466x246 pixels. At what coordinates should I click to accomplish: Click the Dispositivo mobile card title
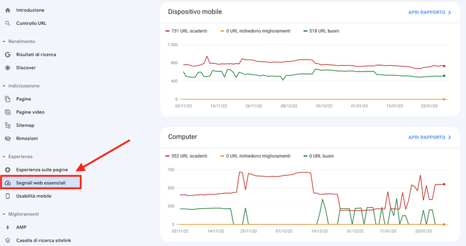point(195,12)
